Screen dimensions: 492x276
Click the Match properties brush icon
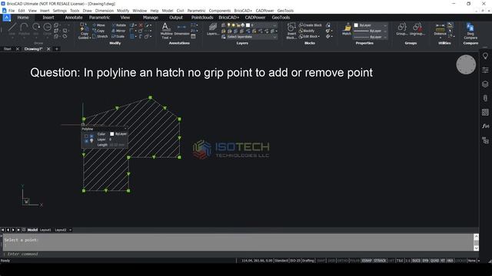(347, 29)
